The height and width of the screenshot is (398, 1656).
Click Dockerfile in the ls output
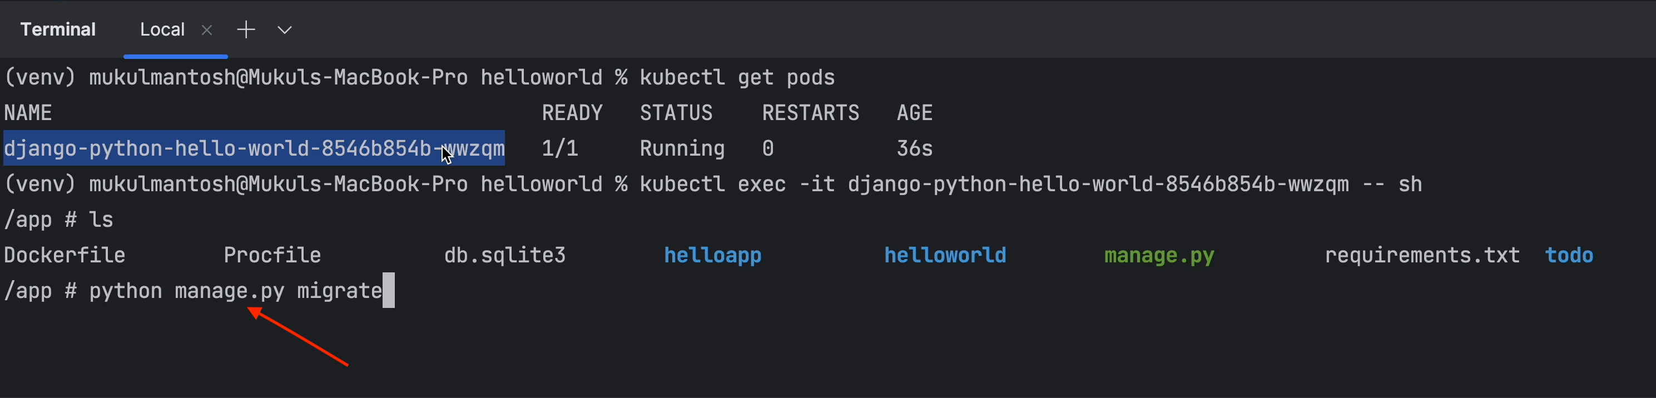click(65, 255)
